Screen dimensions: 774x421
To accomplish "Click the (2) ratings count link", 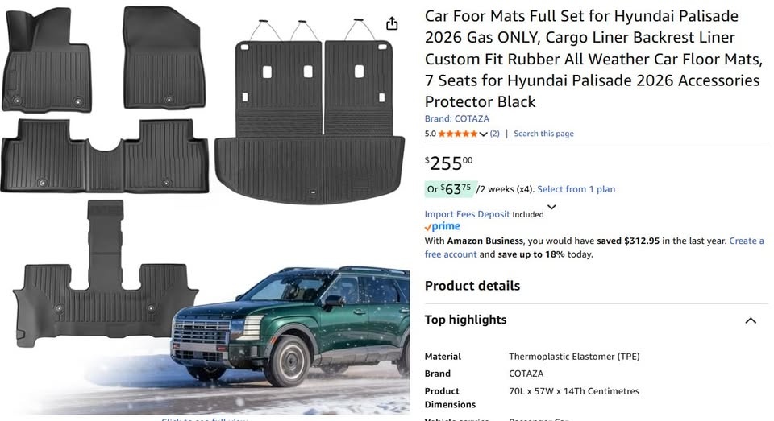I will (x=494, y=134).
